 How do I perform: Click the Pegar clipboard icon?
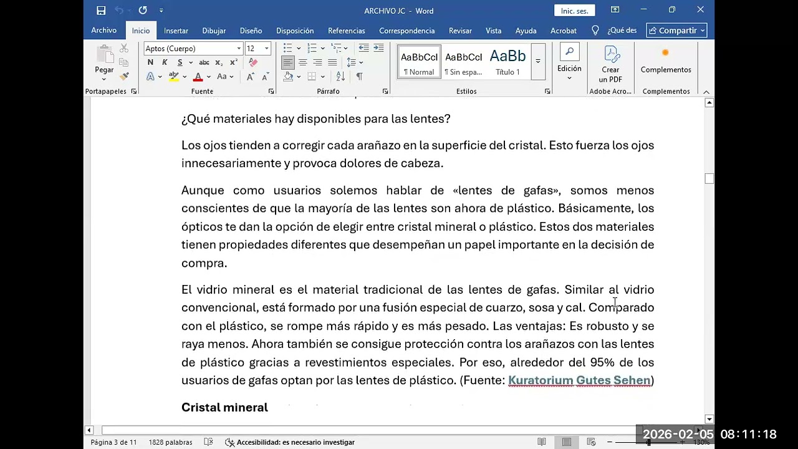(x=104, y=55)
